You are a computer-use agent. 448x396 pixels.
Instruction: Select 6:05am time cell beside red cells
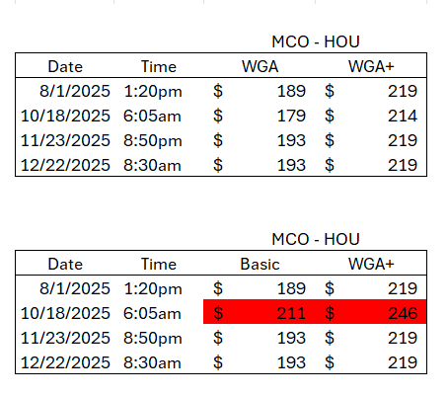(x=159, y=313)
